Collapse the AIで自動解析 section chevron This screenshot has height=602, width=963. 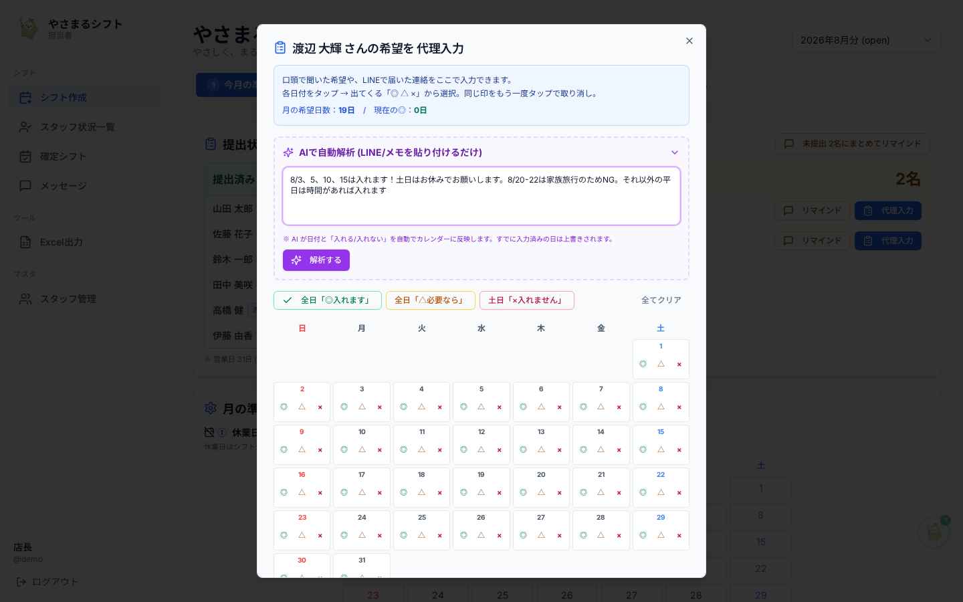pos(674,153)
